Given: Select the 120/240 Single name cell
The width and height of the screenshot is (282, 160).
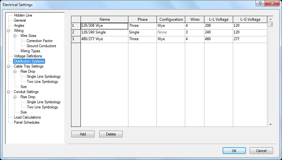Looking at the screenshot, I should click(104, 33).
